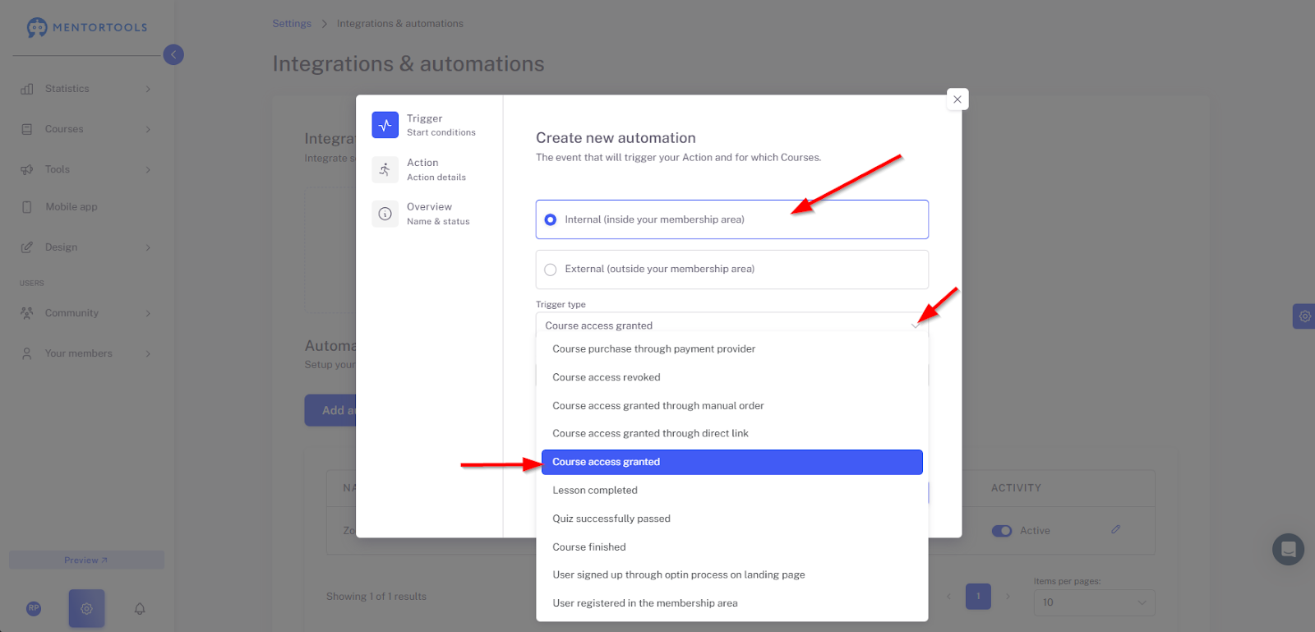Click the Mobile app phone icon

(27, 207)
